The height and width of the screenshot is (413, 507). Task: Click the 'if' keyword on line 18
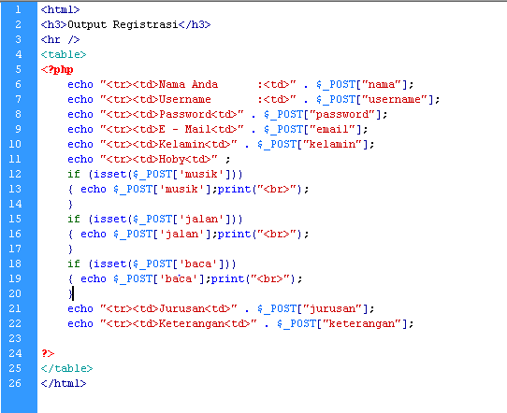(x=74, y=263)
